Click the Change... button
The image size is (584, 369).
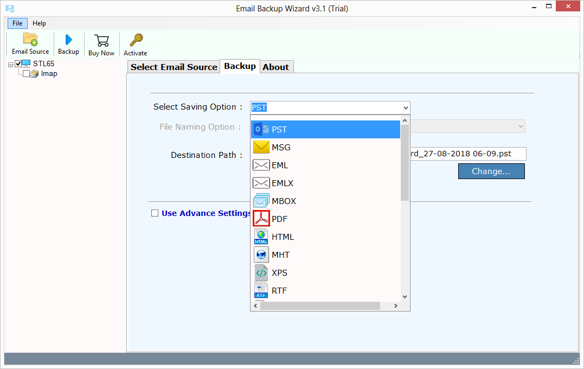(491, 171)
